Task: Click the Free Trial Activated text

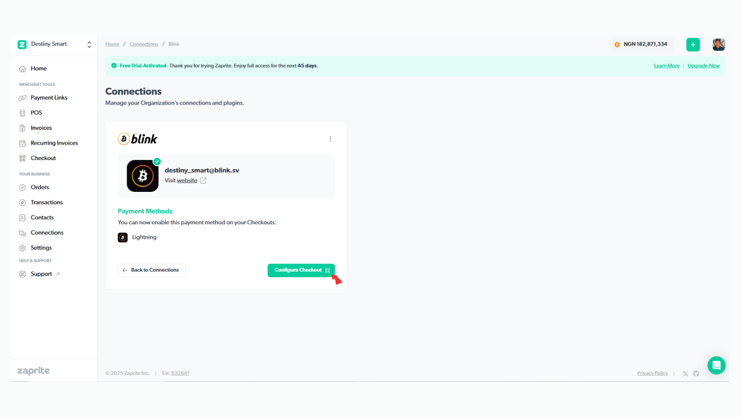Action: 143,66
